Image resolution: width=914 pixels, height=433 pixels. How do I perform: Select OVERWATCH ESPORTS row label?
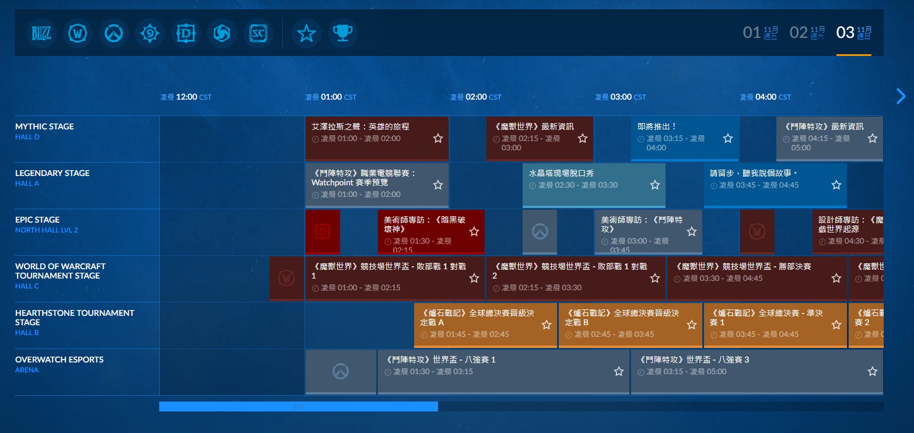pyautogui.click(x=59, y=360)
